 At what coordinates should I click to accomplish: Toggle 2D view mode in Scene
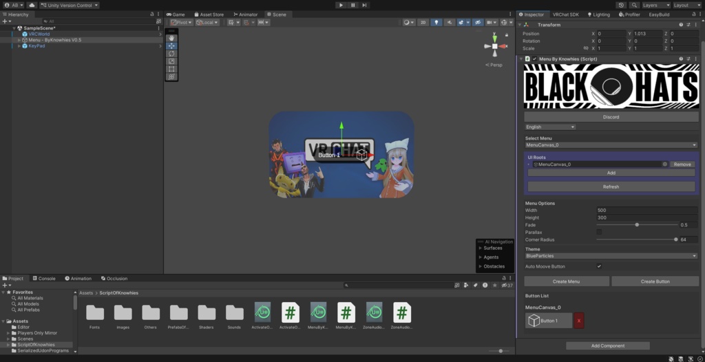(423, 22)
